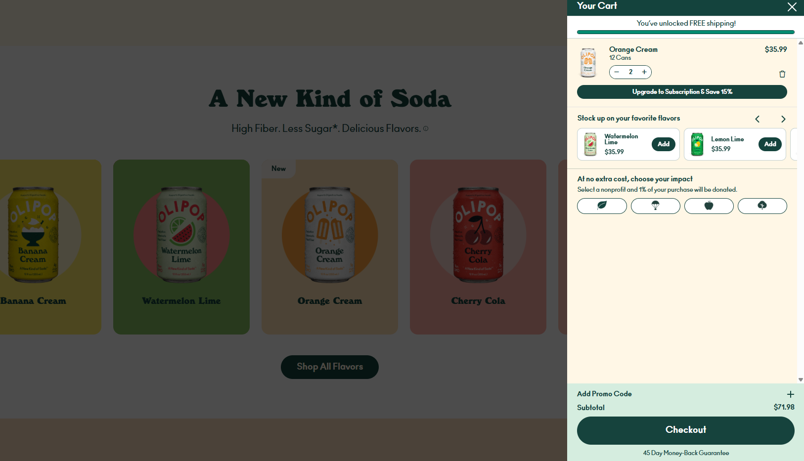Increase Orange Cream quantity with plus

(x=644, y=72)
